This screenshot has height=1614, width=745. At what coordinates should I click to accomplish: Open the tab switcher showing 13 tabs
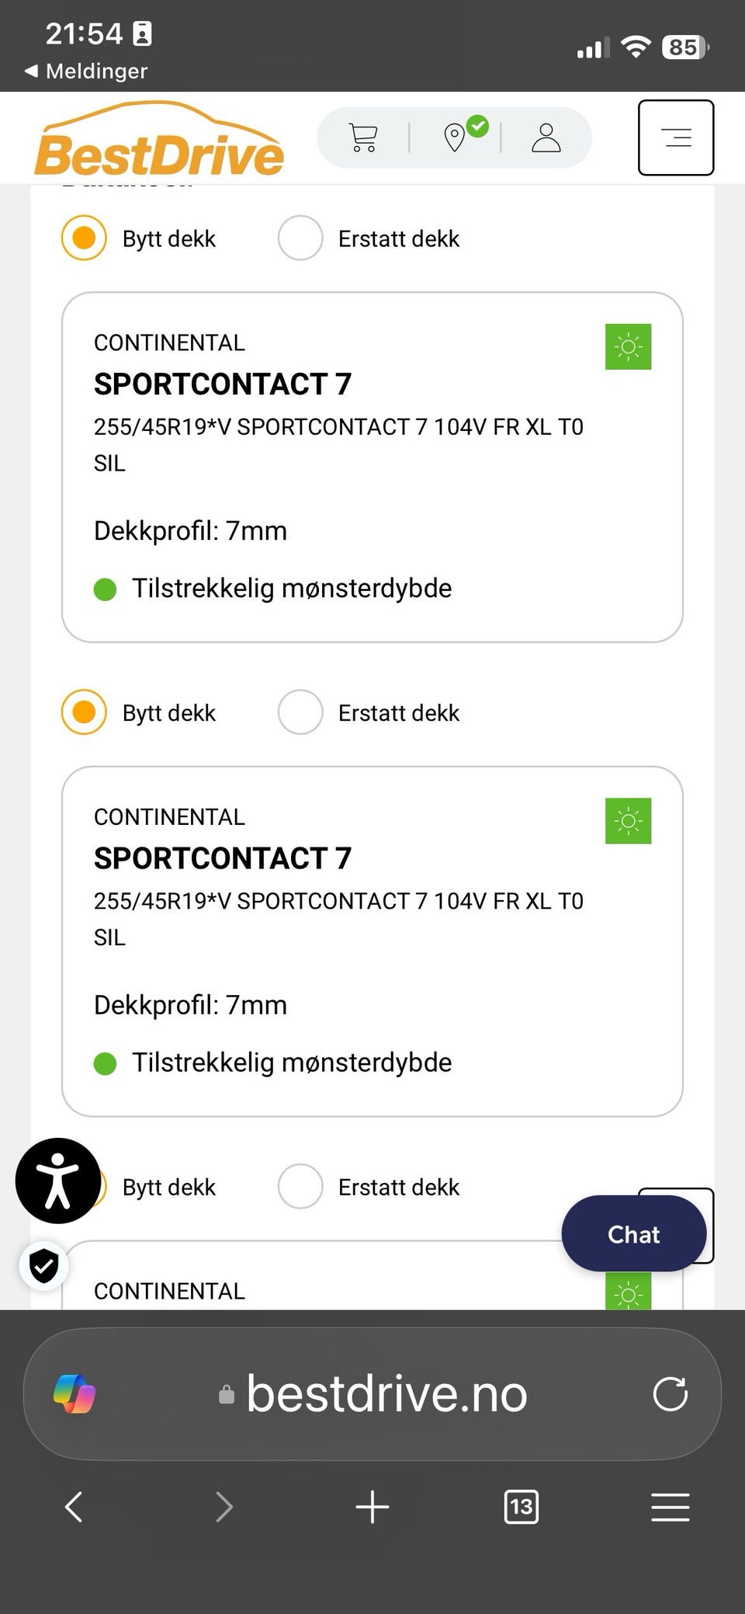point(521,1507)
